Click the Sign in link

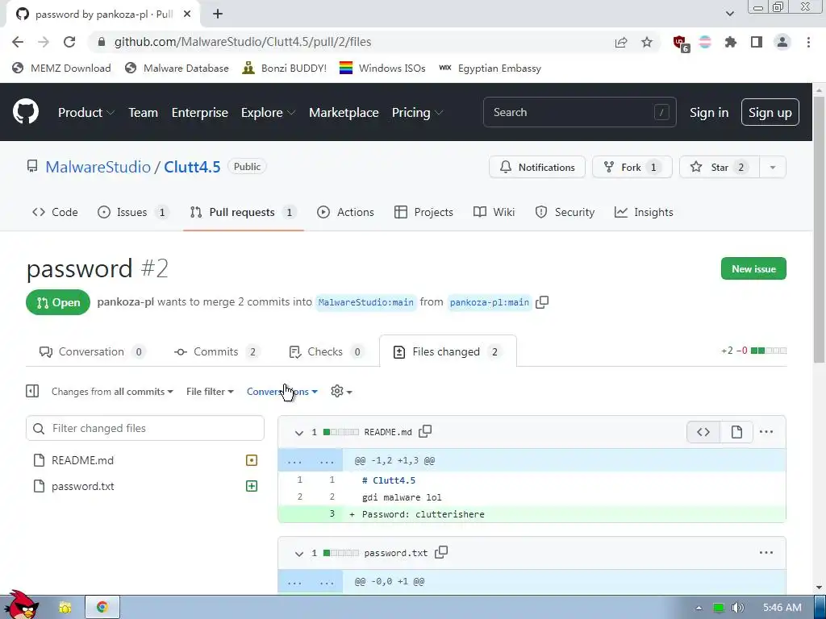(x=709, y=112)
